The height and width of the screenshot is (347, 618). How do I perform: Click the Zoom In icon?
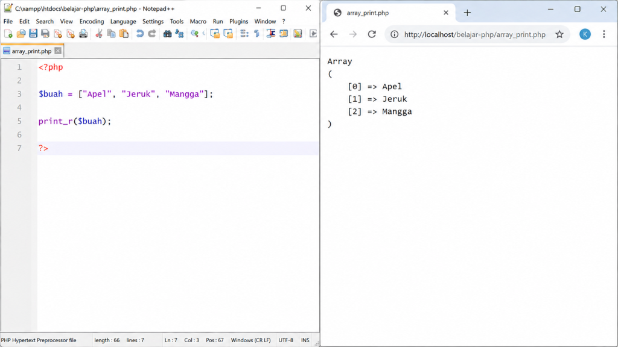[x=195, y=34]
